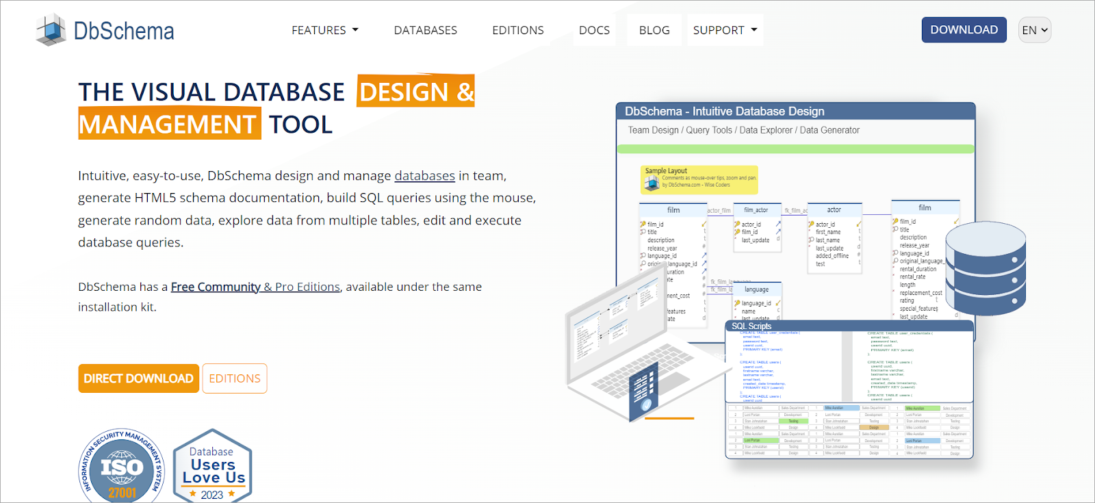Click the 'Team Design / Query Tools' subtitle text
Viewport: 1095px width, 503px height.
(x=744, y=130)
